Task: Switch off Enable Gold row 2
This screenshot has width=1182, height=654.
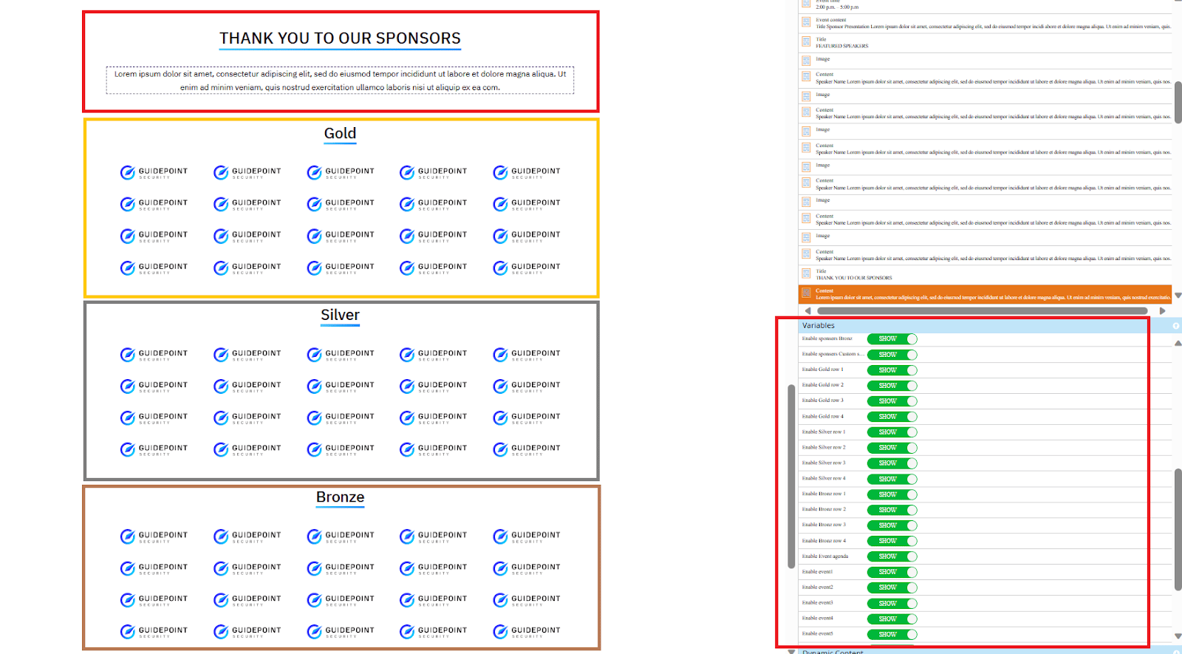Action: click(892, 386)
